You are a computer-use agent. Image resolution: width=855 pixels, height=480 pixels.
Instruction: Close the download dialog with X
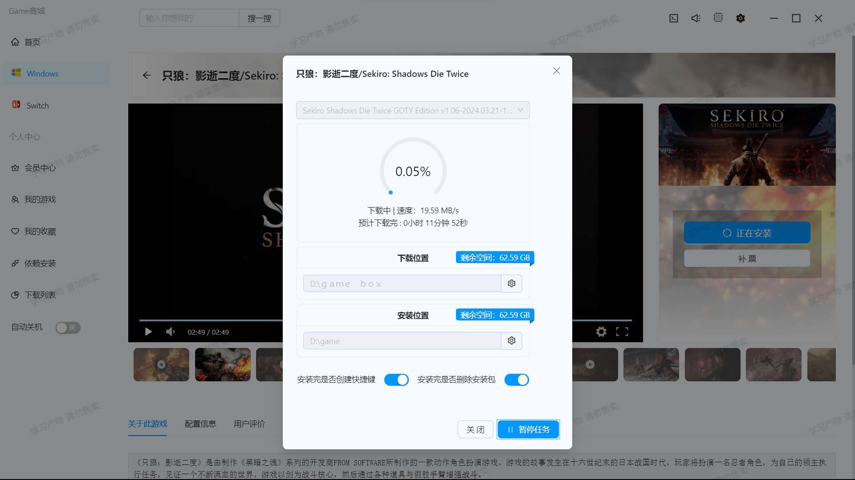point(557,71)
